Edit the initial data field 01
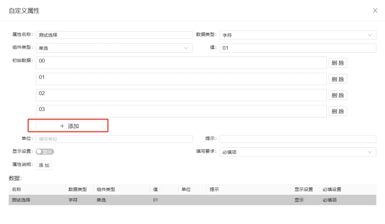This screenshot has width=385, height=224. pos(181,79)
